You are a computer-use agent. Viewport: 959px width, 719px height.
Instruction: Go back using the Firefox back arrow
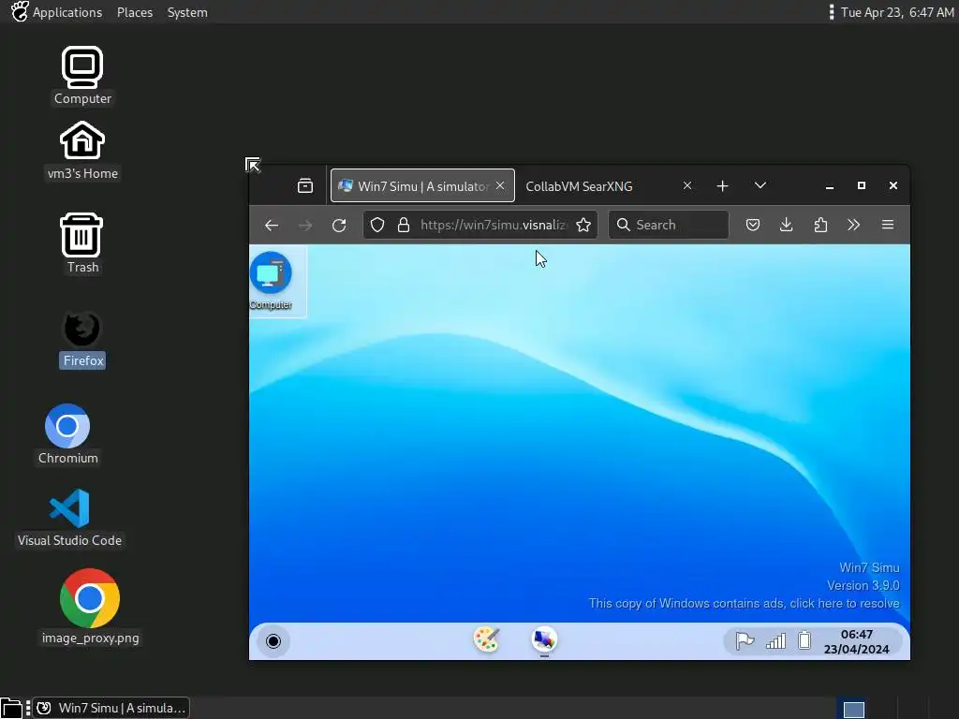click(272, 225)
